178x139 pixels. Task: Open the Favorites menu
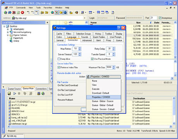pyautogui.click(x=48, y=8)
